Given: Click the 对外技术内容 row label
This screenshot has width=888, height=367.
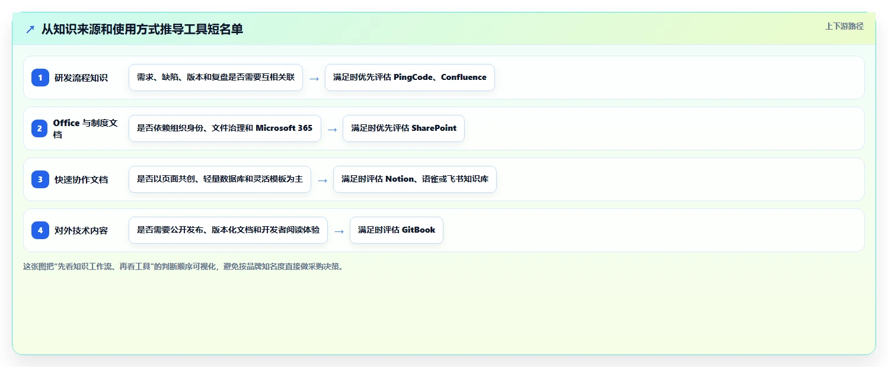Looking at the screenshot, I should [81, 230].
